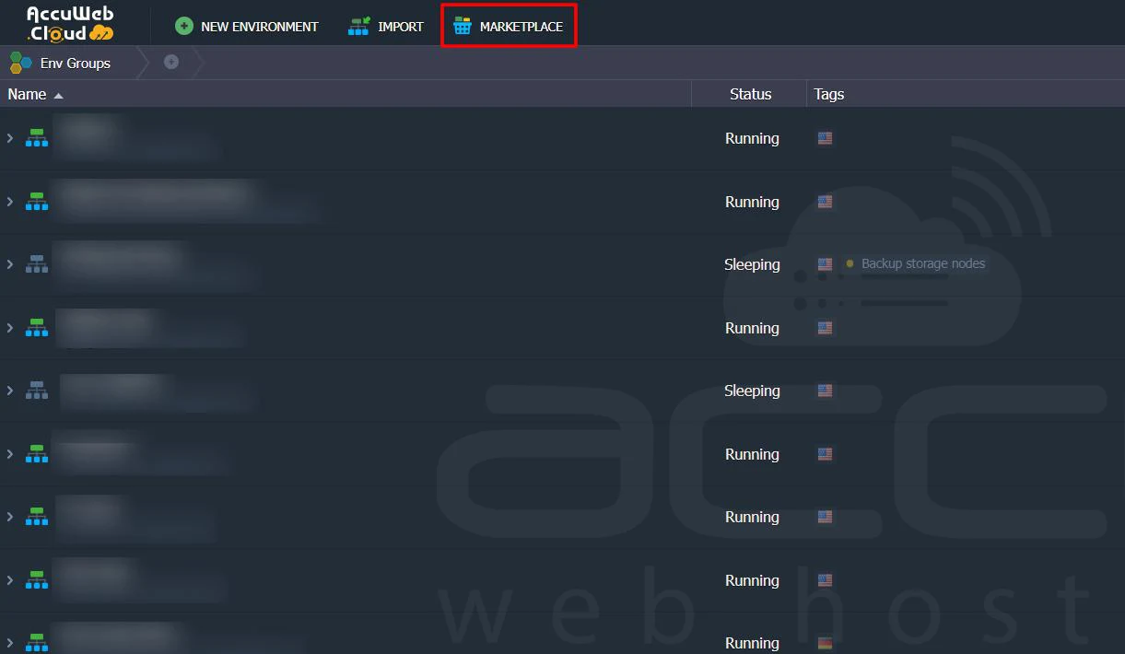The image size is (1125, 654).
Task: Click the green plus New Environment icon
Action: [x=184, y=27]
